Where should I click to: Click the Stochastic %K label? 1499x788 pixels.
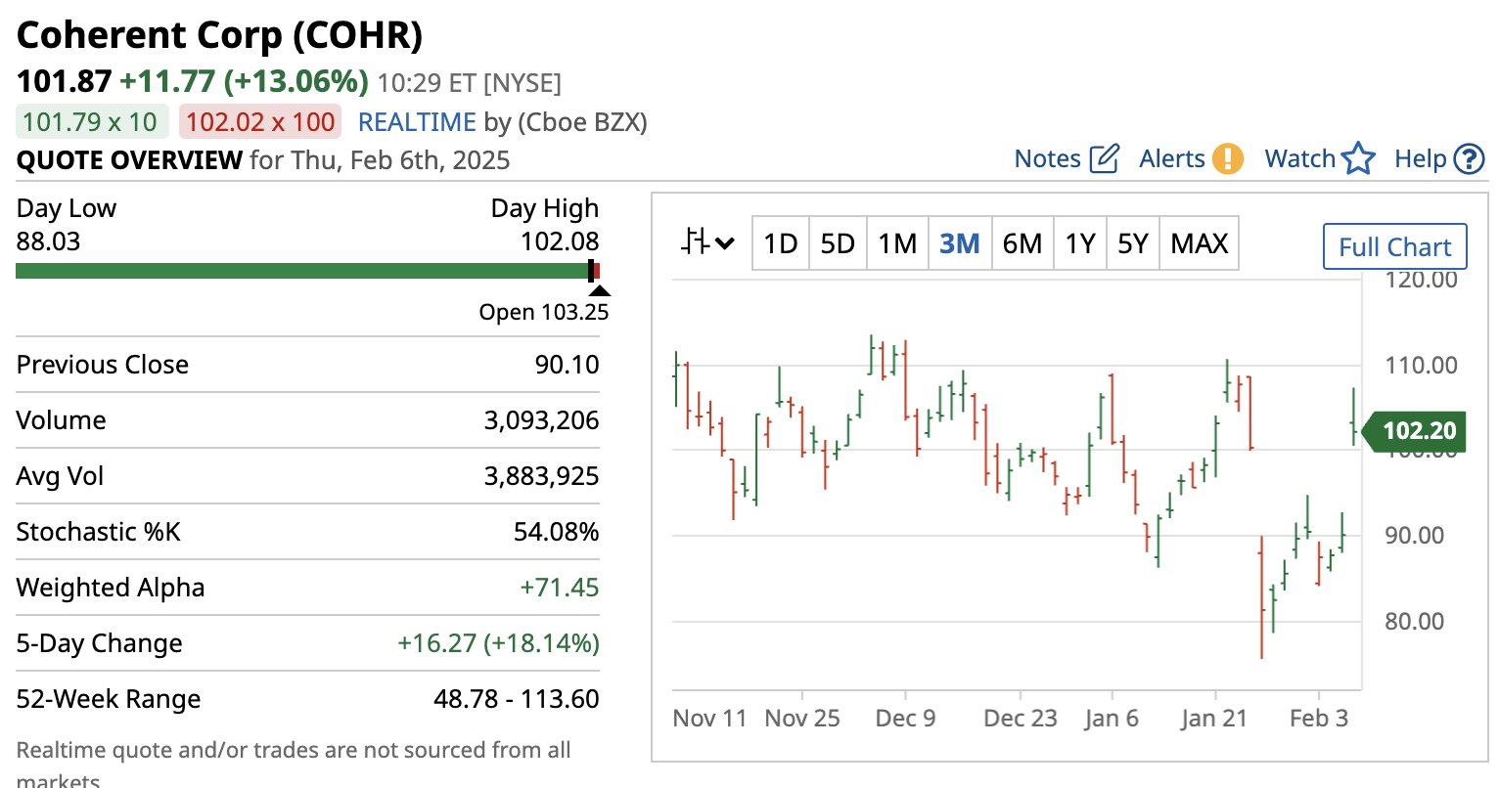tap(98, 532)
